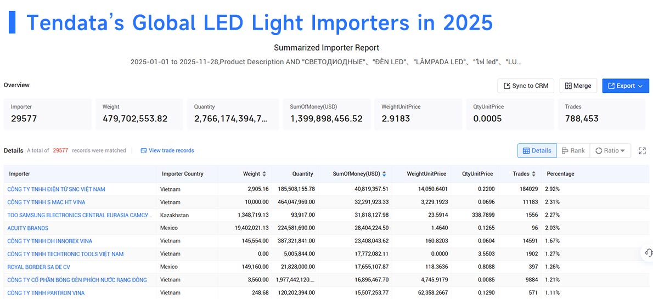The image size is (653, 299).
Task: Switch to the Rank view tab
Action: pos(573,151)
